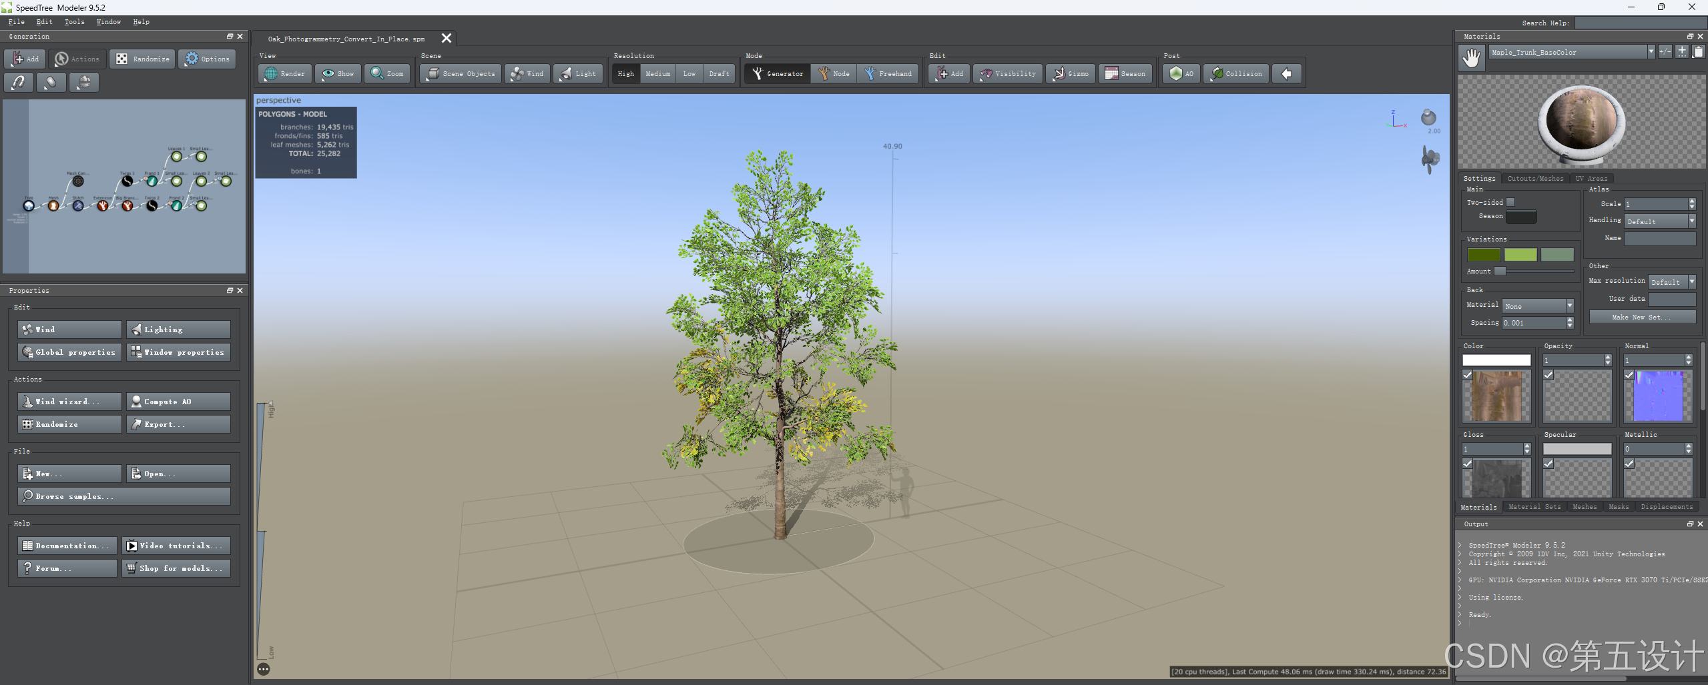
Task: Open Scene Objects settings
Action: 462,73
